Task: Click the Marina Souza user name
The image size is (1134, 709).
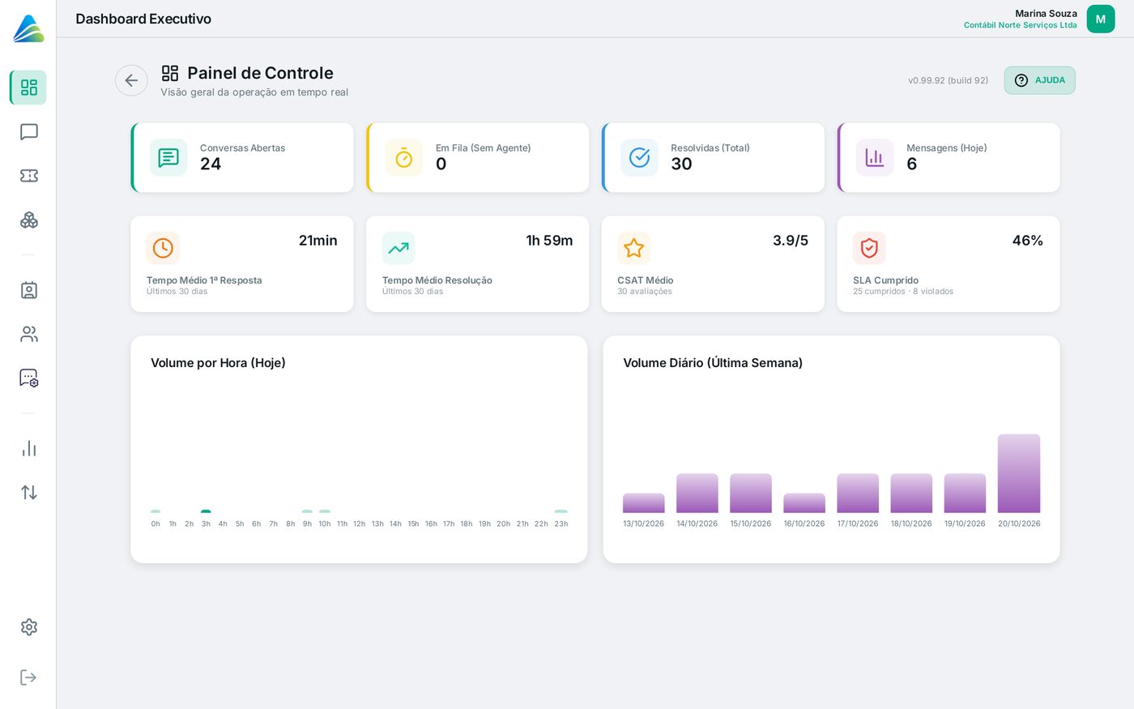Action: point(1046,13)
